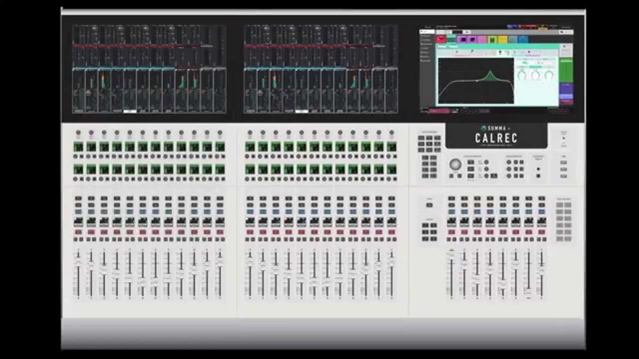Screen dimensions: 639x359
Task: Turn top rotary encoder on last left-bank strip
Action: [x=220, y=133]
